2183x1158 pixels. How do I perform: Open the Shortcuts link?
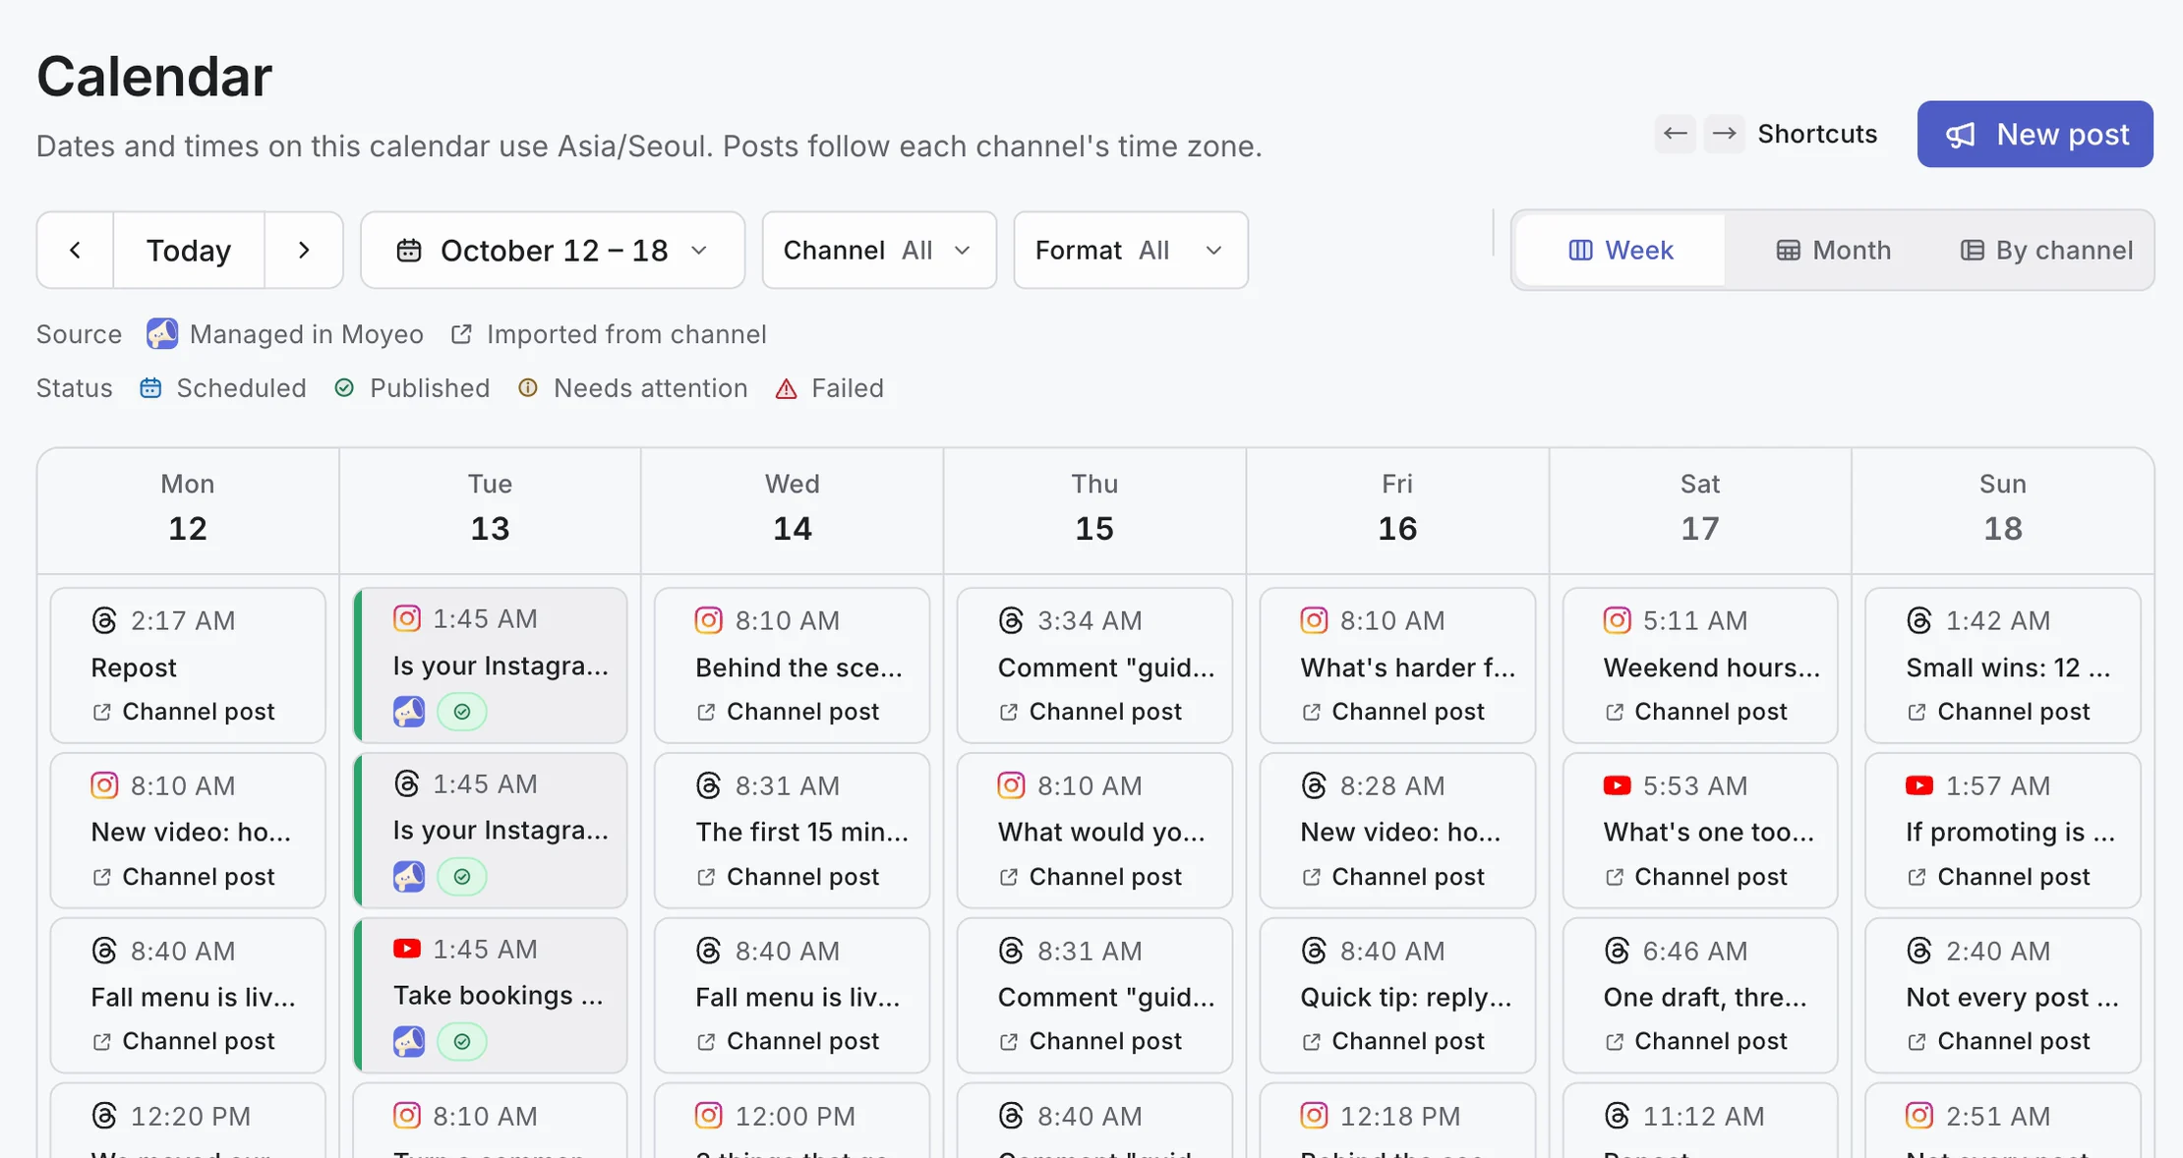[x=1817, y=134]
